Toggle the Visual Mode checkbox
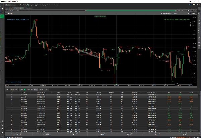Screen dimensions: 201x138 click(x=6, y=13)
